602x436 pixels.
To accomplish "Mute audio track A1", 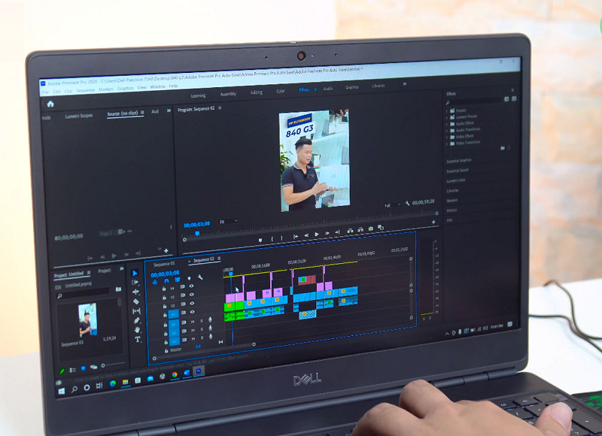I will click(x=191, y=321).
